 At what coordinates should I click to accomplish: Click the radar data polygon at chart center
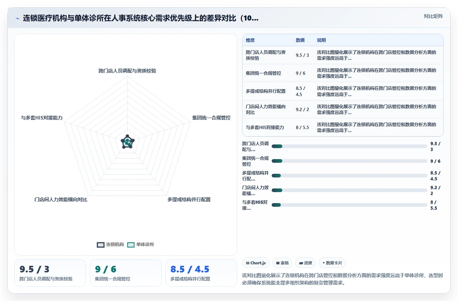128,142
